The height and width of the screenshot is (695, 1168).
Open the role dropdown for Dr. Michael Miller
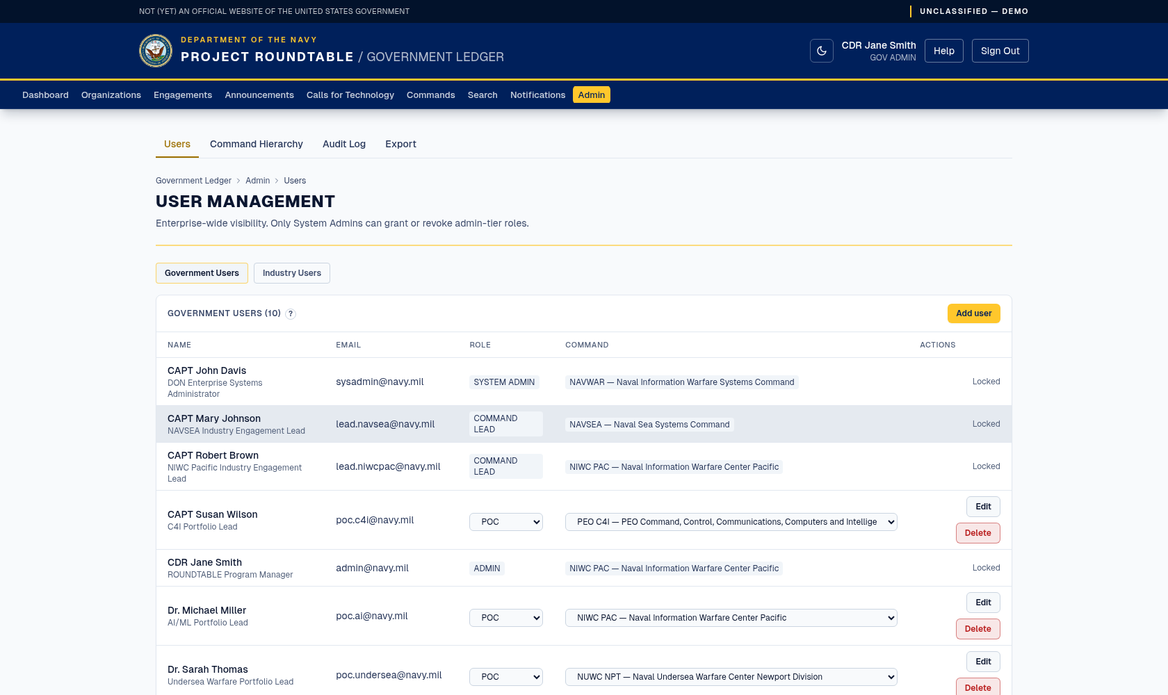coord(506,618)
